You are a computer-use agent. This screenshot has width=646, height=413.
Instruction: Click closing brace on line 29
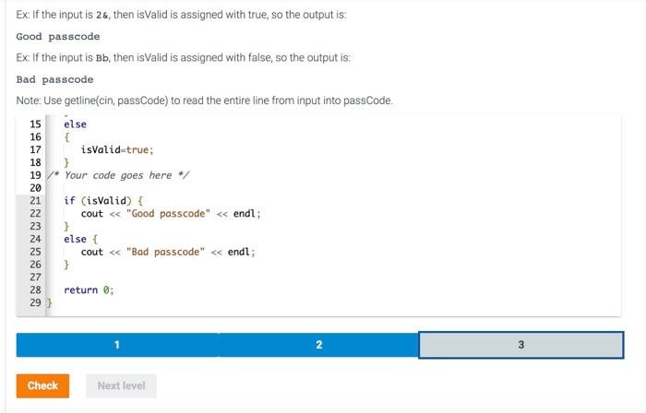[x=49, y=302]
